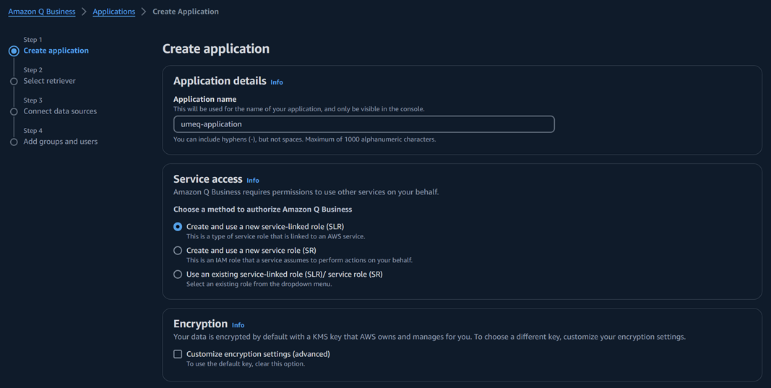Select Step 3 Connect data sources
This screenshot has width=771, height=388.
point(60,111)
